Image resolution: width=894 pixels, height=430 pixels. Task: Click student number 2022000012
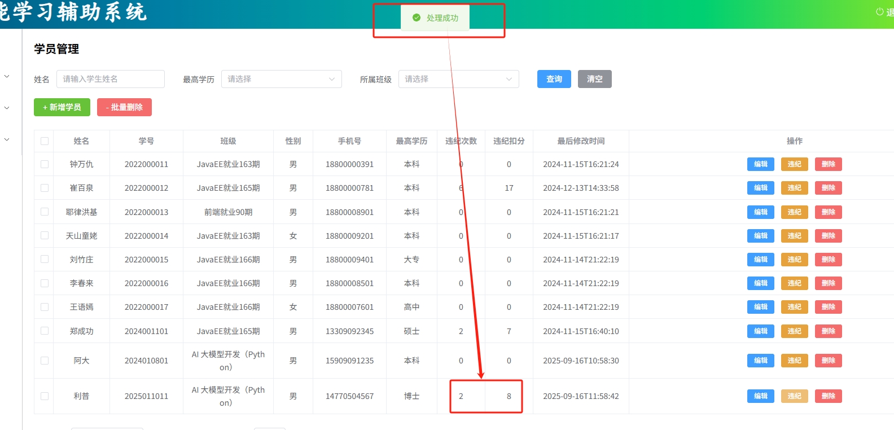click(x=146, y=188)
